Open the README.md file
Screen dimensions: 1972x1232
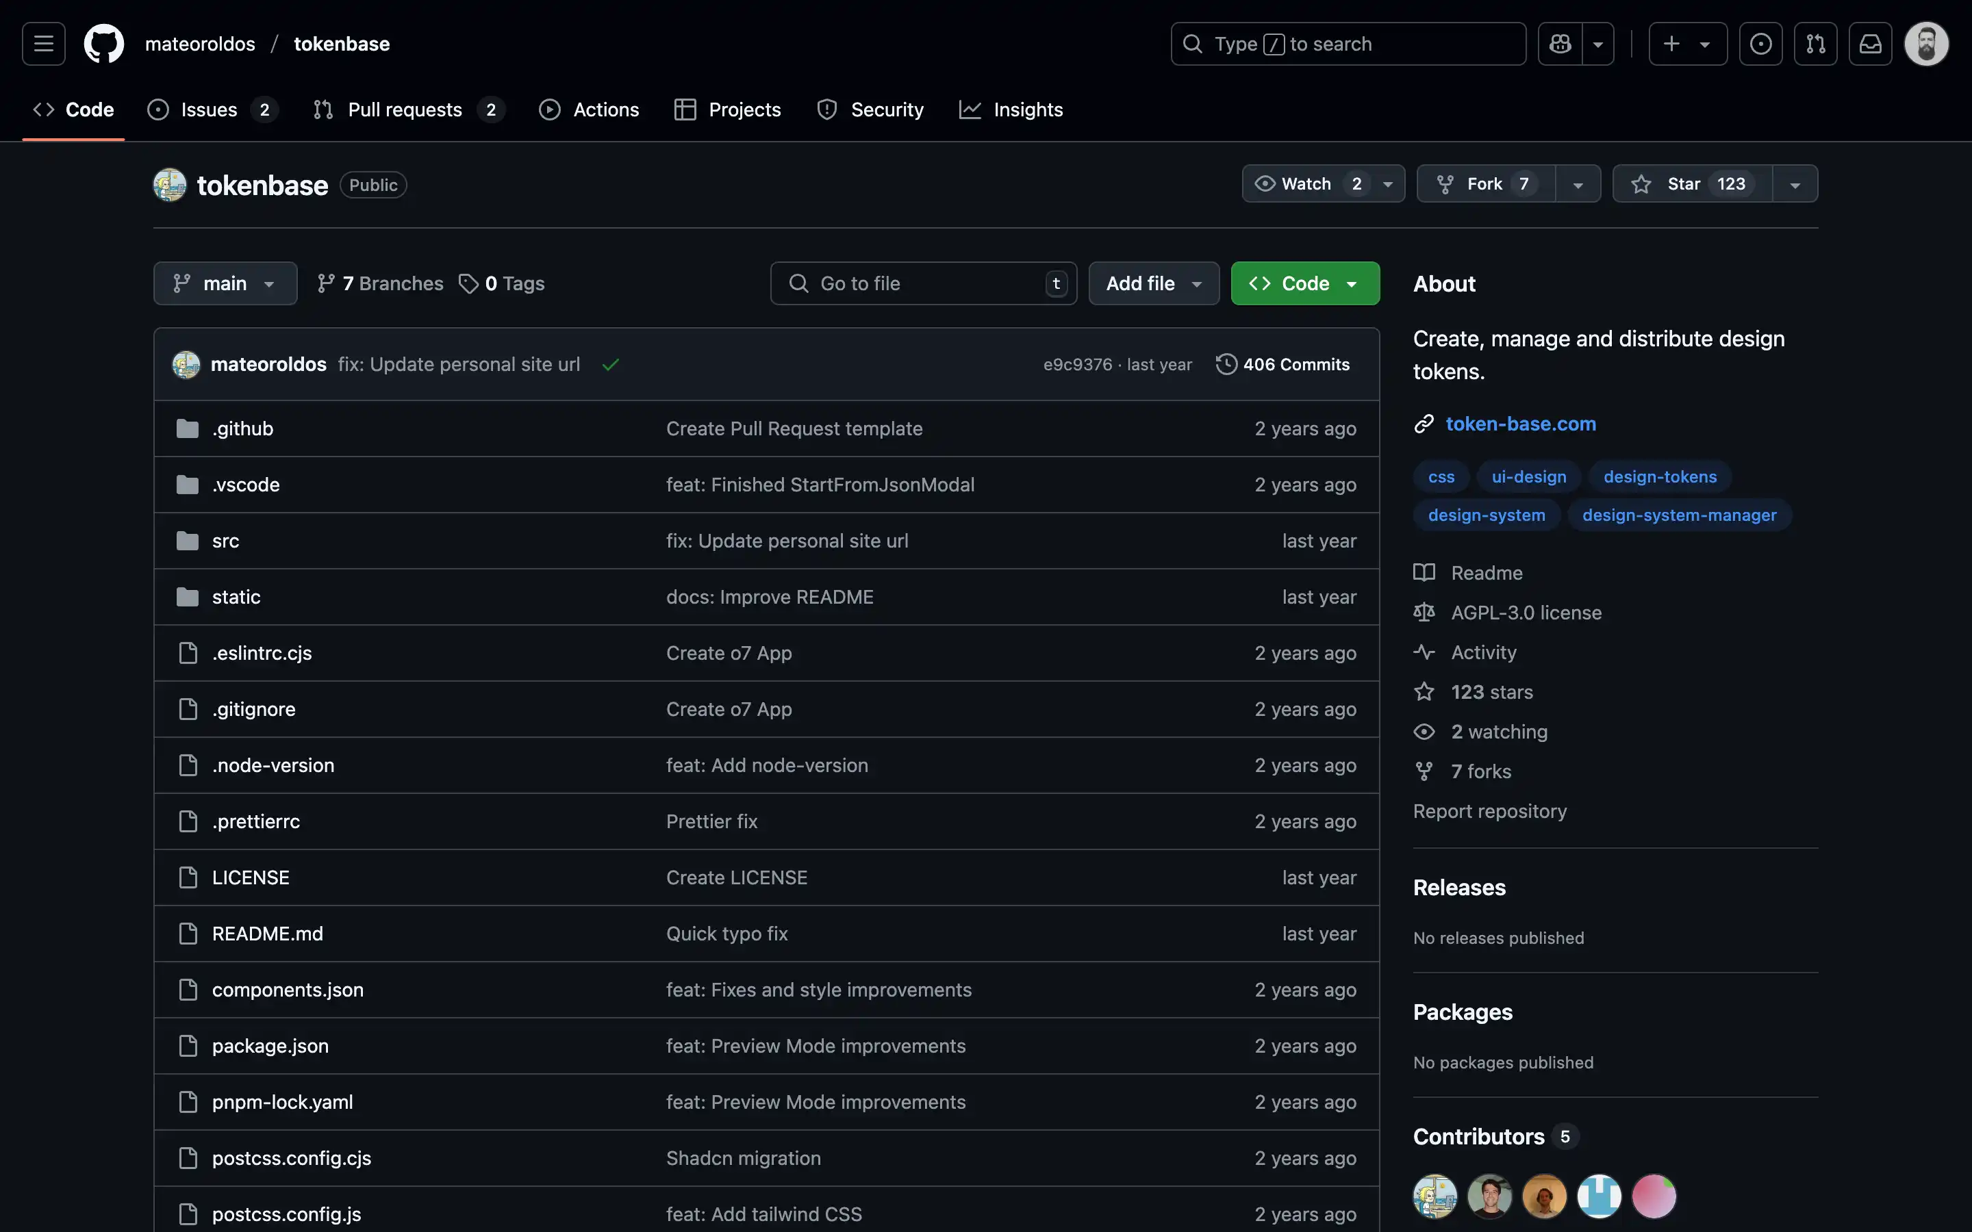point(267,934)
